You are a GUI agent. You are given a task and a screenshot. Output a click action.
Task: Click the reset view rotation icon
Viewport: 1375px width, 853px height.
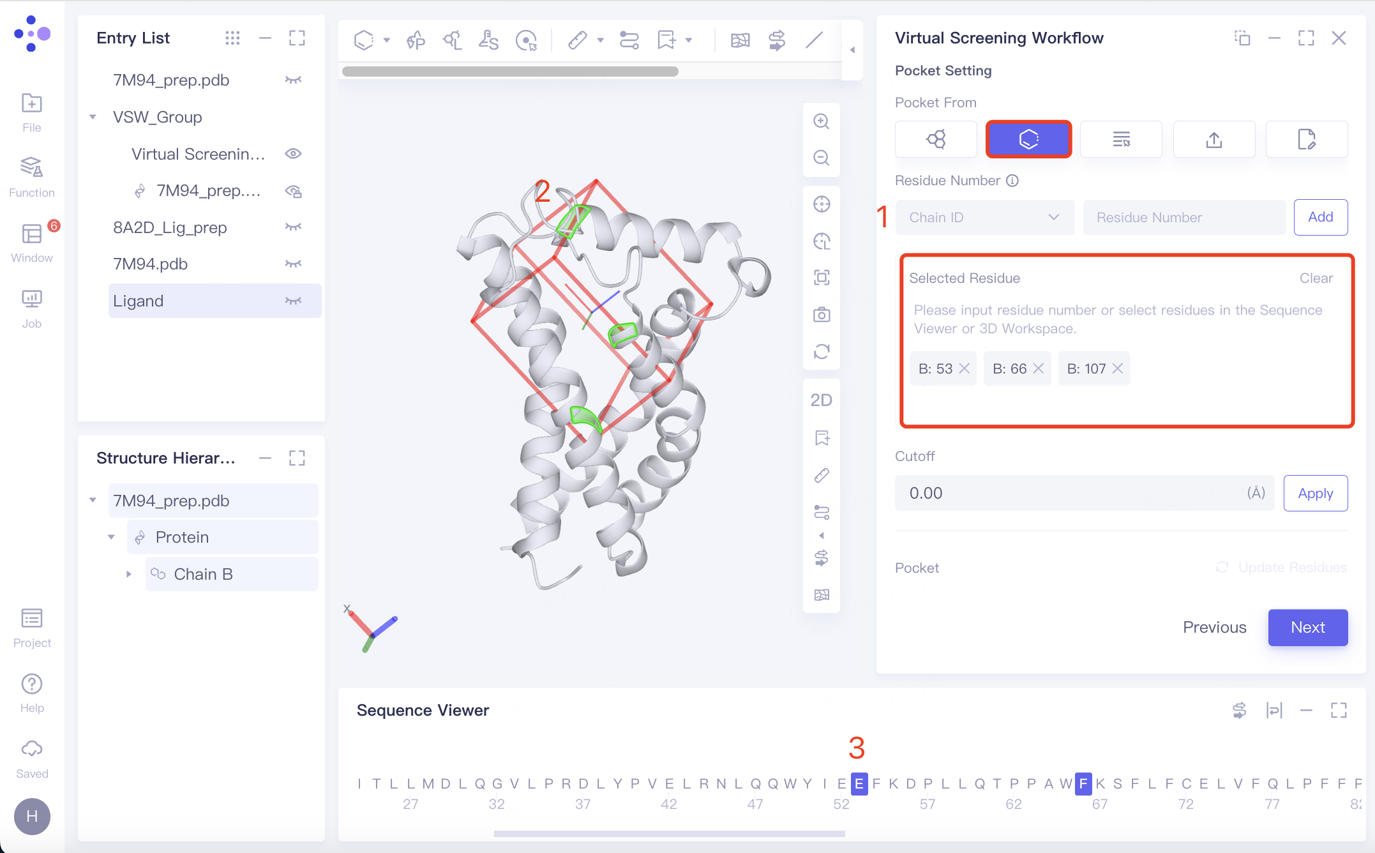click(x=821, y=352)
